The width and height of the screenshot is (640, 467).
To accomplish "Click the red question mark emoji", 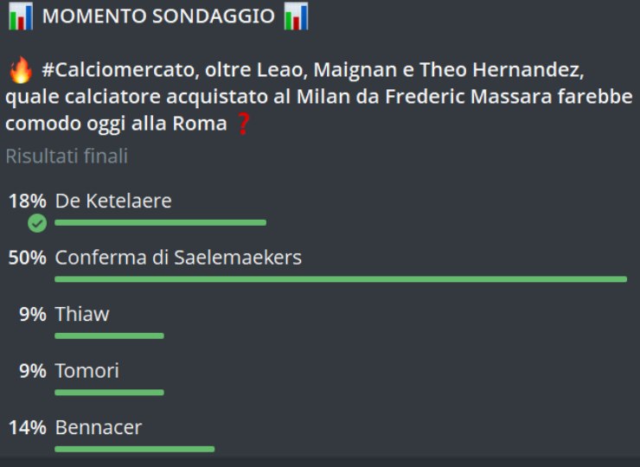I will pos(243,125).
